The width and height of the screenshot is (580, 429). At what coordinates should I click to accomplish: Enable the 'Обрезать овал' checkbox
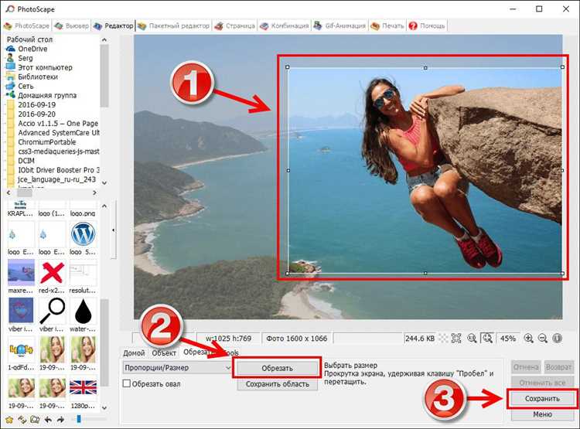[127, 383]
